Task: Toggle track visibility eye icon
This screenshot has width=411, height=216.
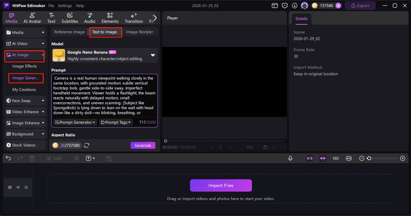Action: (18, 187)
